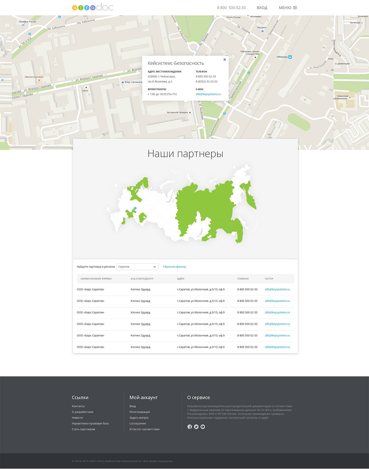Expand the region dropdown showing Саратов
The width and height of the screenshot is (369, 469).
point(137,267)
